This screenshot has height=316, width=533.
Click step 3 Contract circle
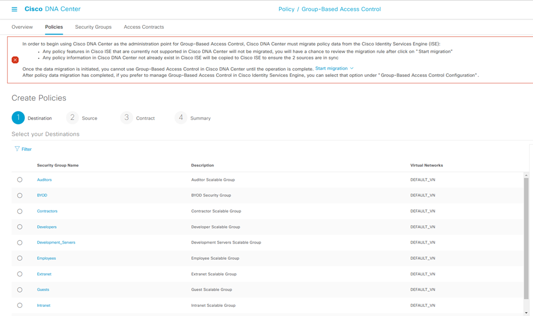(x=126, y=117)
